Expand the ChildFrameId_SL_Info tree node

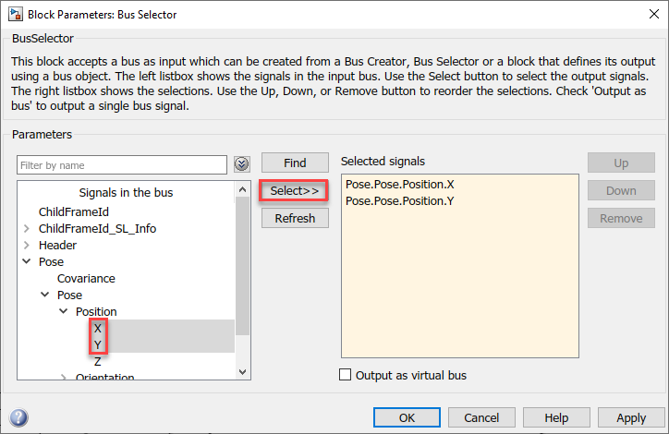pyautogui.click(x=27, y=228)
